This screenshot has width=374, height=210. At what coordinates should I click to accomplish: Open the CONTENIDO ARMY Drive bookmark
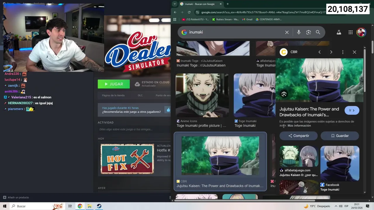click(269, 19)
